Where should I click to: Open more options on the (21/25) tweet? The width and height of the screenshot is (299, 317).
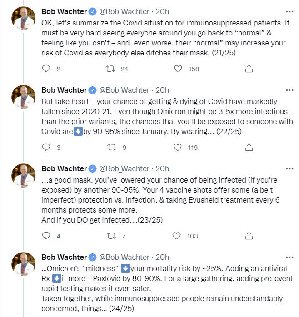pos(289,11)
